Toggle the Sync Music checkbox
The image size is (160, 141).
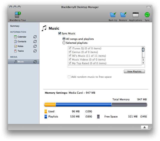point(59,33)
